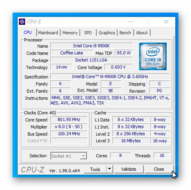Click the Level 3 value 16 MBytes
The width and height of the screenshot is (191, 190).
click(131, 141)
